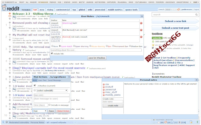This screenshot has height=125, width=201.
Task: Click Submit a new text post
Action: (175, 28)
